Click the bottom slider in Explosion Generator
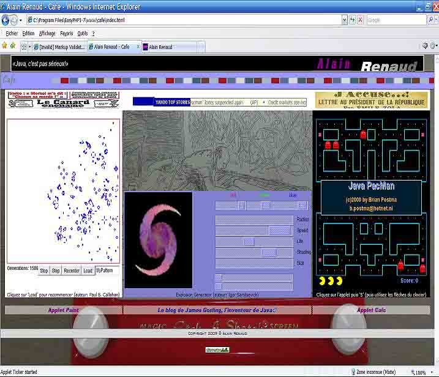The image size is (439, 377). (254, 286)
